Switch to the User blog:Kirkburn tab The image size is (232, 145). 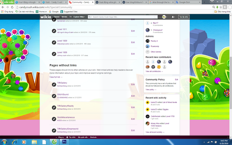(x=135, y=2)
